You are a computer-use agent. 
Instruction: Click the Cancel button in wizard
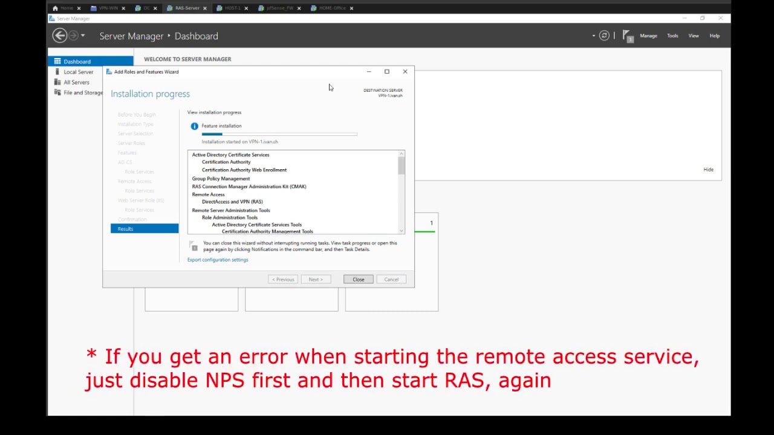point(391,279)
